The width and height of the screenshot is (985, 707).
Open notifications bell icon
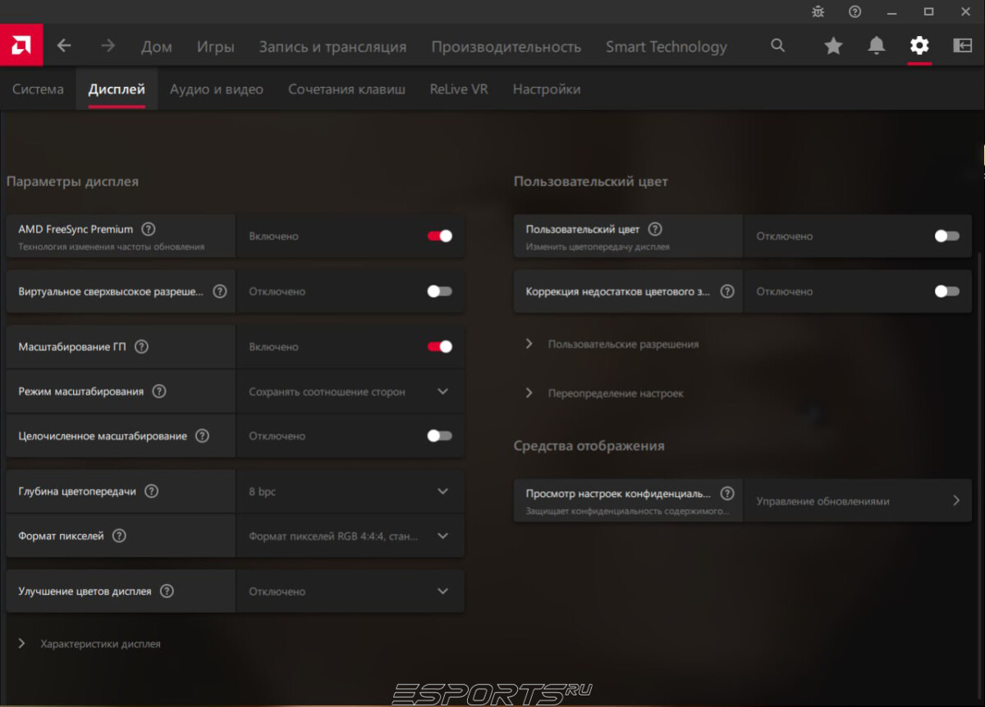877,46
